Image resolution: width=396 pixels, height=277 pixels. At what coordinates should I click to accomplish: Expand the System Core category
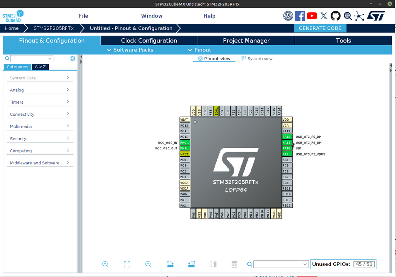click(40, 78)
